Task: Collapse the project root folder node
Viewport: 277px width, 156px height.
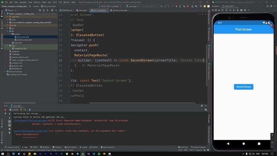Action: (5, 14)
